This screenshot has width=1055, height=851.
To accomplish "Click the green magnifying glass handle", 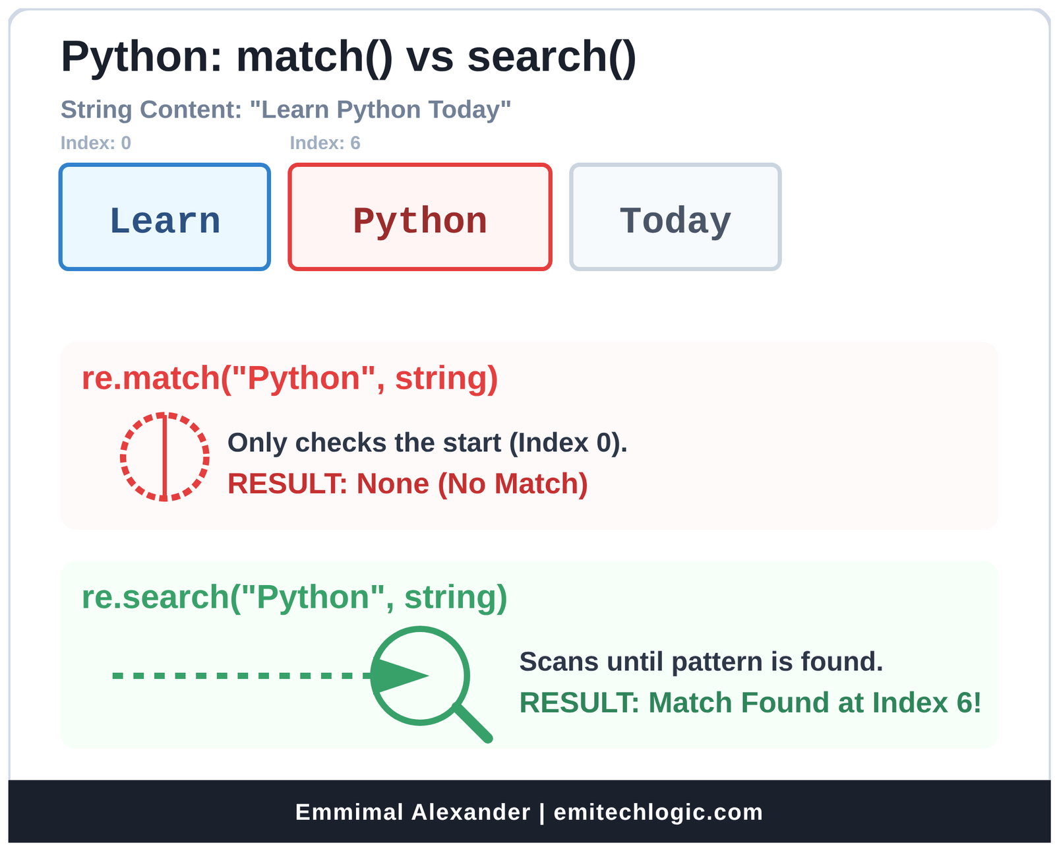I will [474, 724].
